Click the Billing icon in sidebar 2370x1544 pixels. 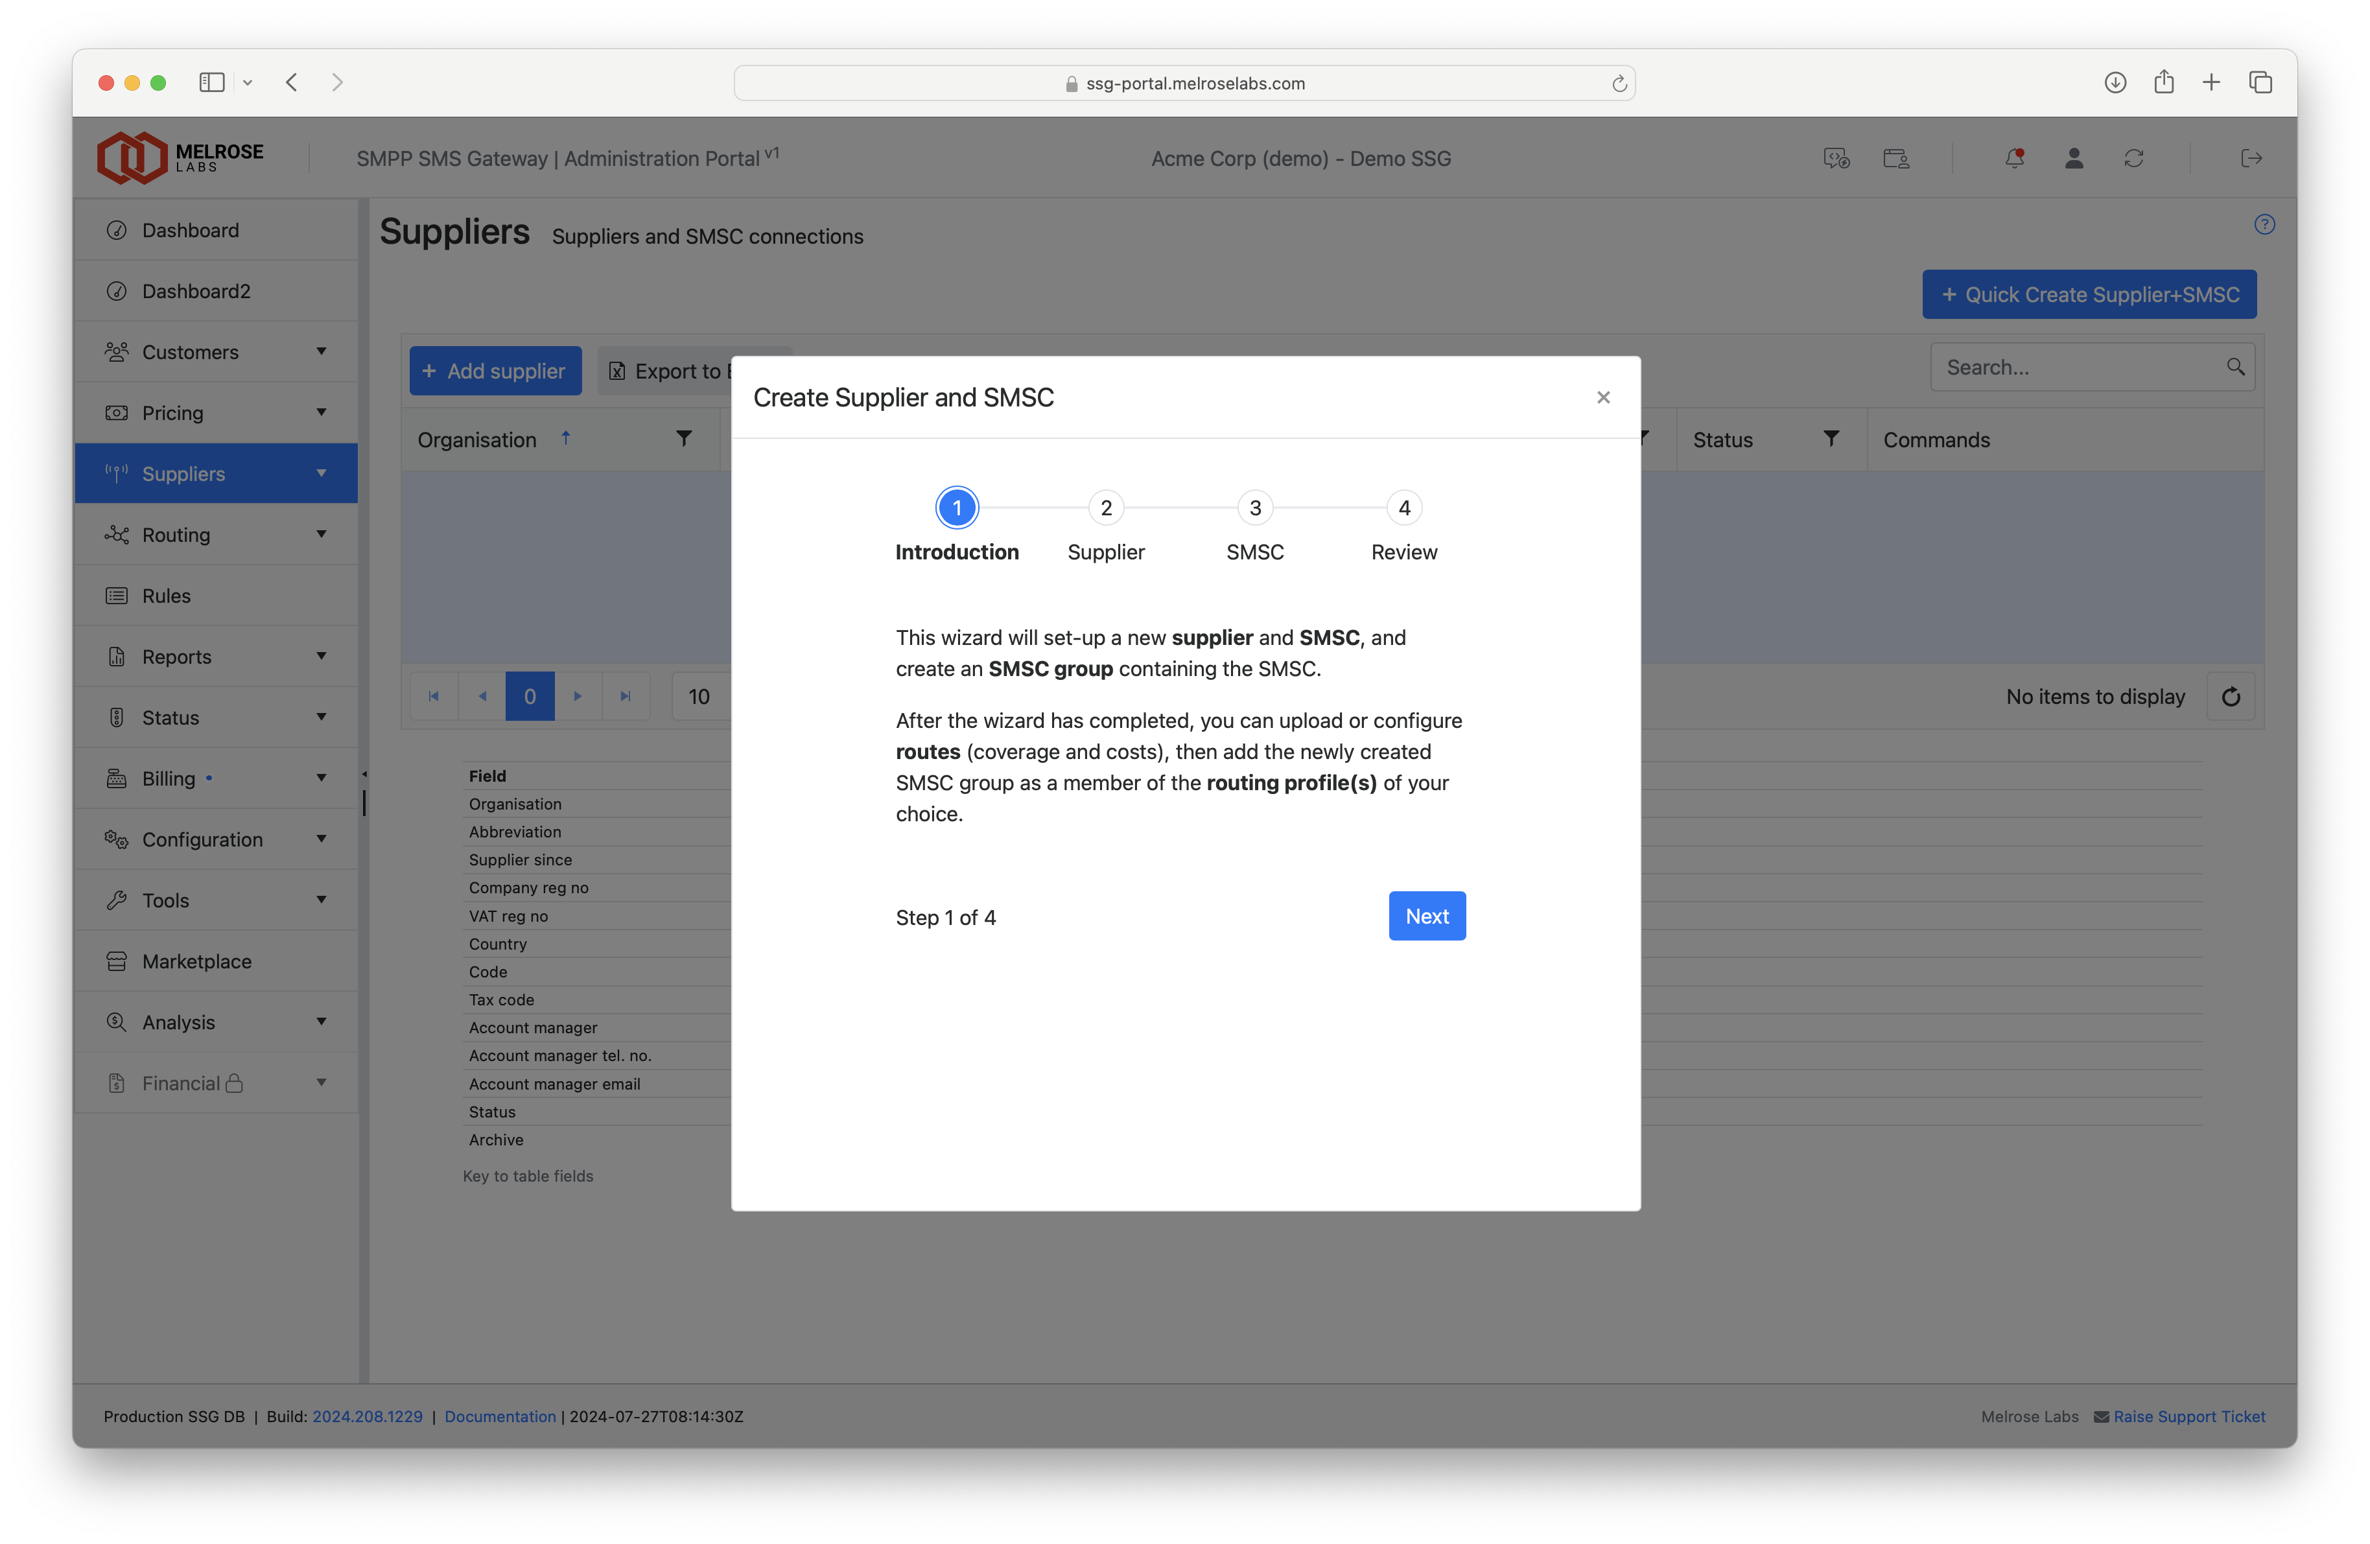coord(116,777)
